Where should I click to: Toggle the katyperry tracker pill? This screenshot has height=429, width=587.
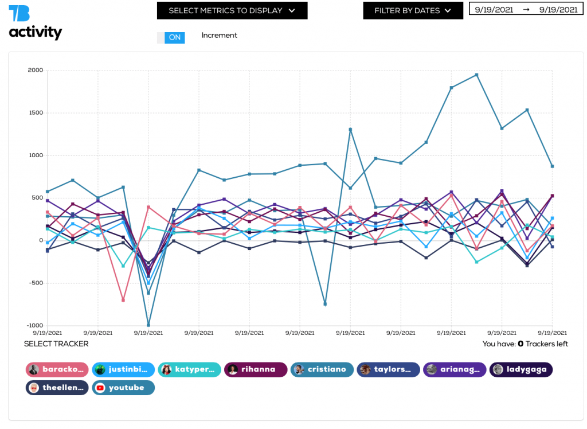(189, 369)
